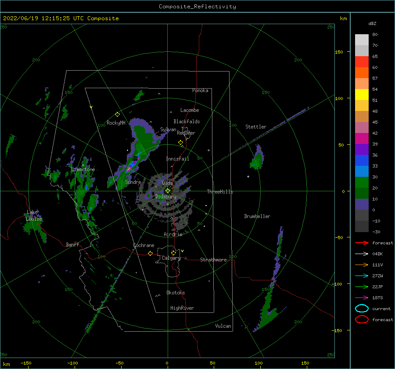Click the dark blue 33-36 dBZ color band

pos(362,161)
